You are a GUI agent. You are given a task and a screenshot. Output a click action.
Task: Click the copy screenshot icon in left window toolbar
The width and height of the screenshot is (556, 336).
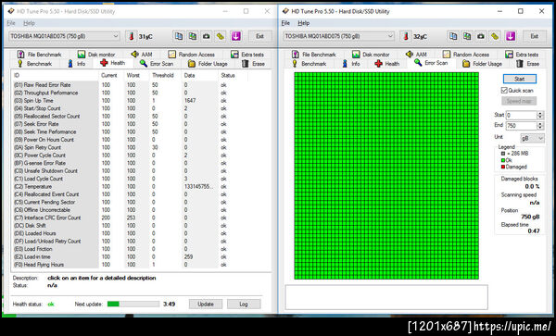point(193,36)
